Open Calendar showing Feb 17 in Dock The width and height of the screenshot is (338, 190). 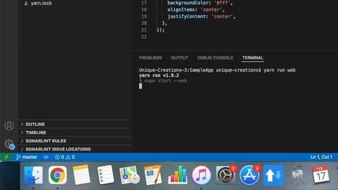tap(321, 175)
